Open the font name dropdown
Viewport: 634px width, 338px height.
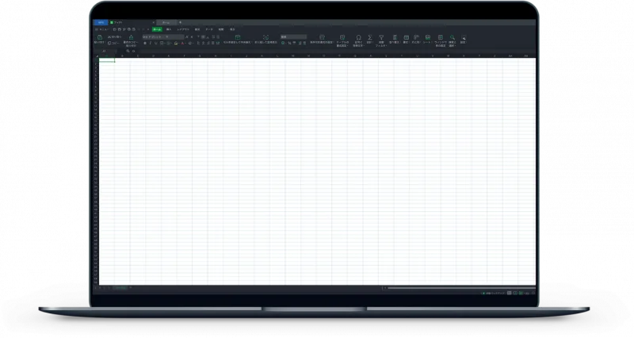154,36
